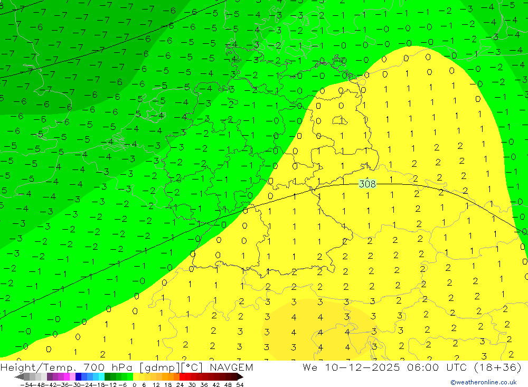Viewport: 528px width, 387px height.
Task: Click the dark right arrow of legend
Action: 240,376
